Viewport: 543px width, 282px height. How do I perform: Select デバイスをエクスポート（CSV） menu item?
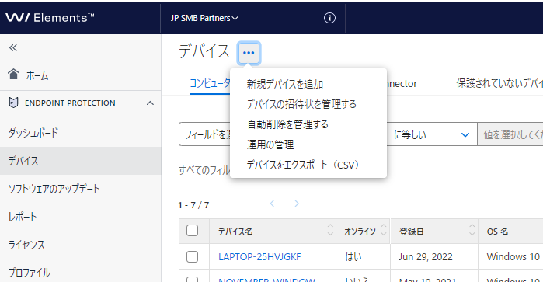tap(304, 165)
